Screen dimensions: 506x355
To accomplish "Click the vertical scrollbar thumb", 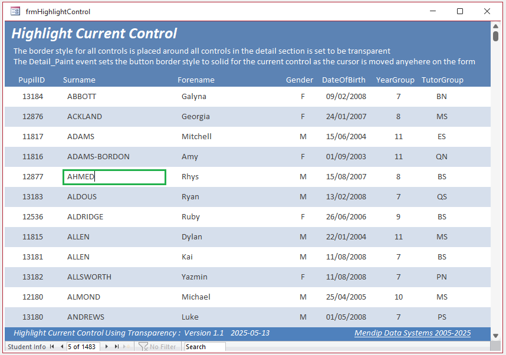I will pyautogui.click(x=495, y=36).
